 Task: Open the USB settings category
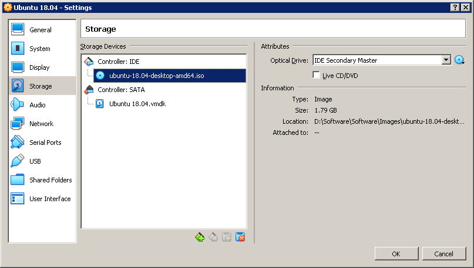click(x=42, y=161)
